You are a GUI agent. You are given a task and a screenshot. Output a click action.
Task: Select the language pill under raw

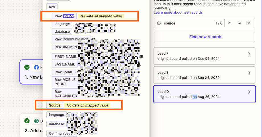coord(62,24)
